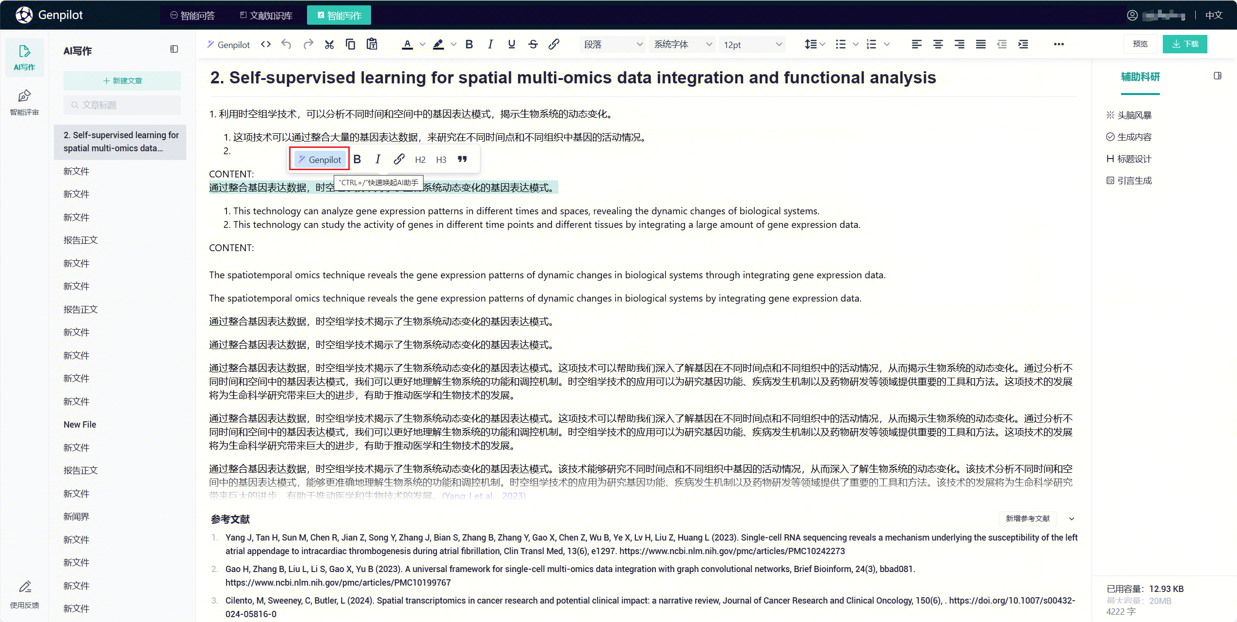Insert link from floating toolbar
Viewport: 1237px width, 622px height.
399,159
